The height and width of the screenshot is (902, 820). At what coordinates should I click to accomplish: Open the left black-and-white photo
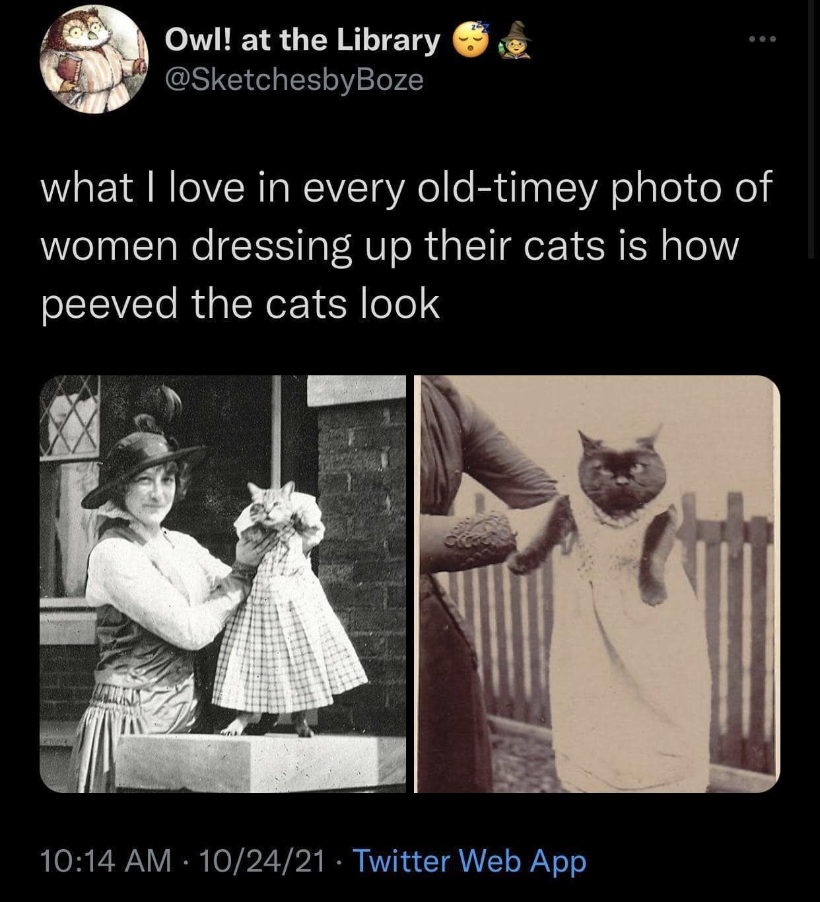223,584
